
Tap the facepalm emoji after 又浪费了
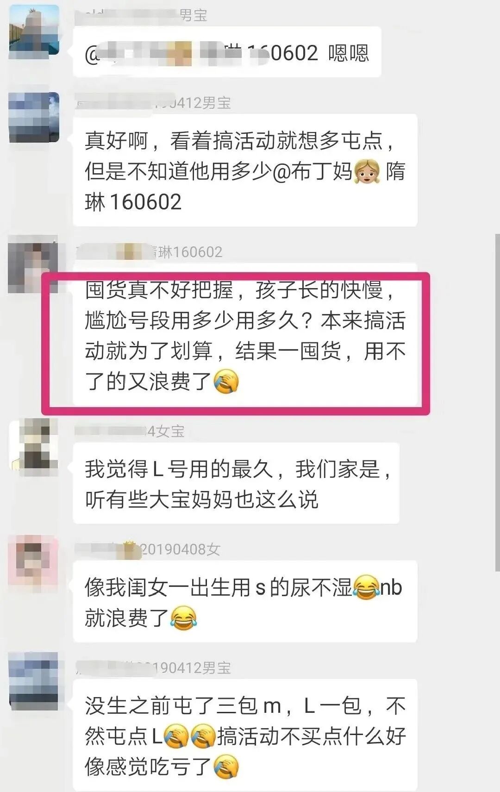pos(226,383)
